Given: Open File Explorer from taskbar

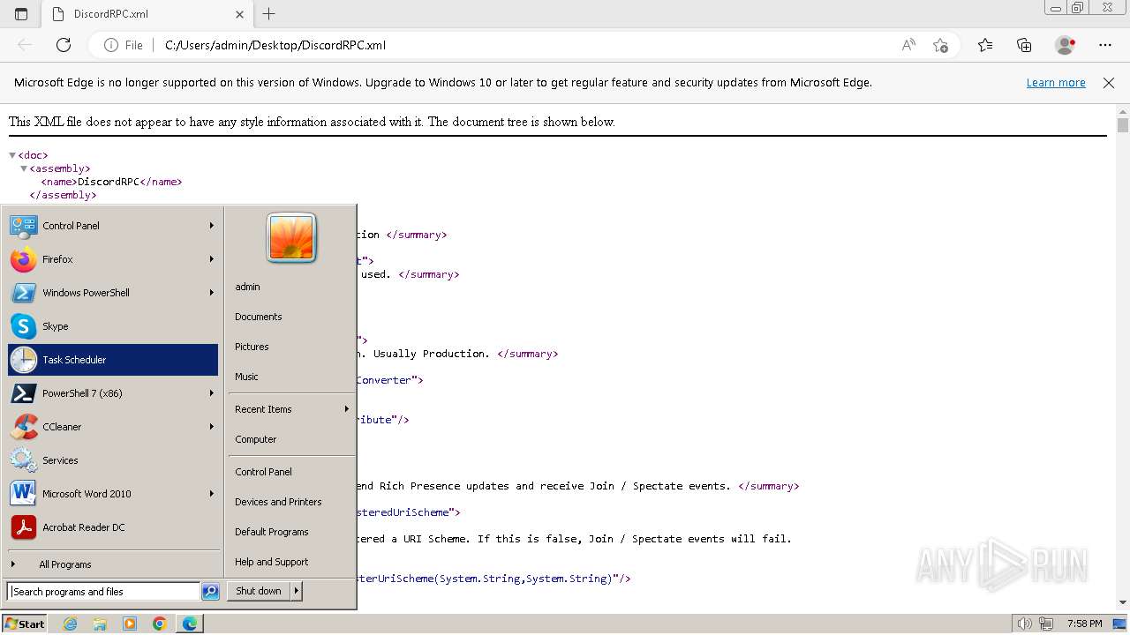Looking at the screenshot, I should click(100, 624).
